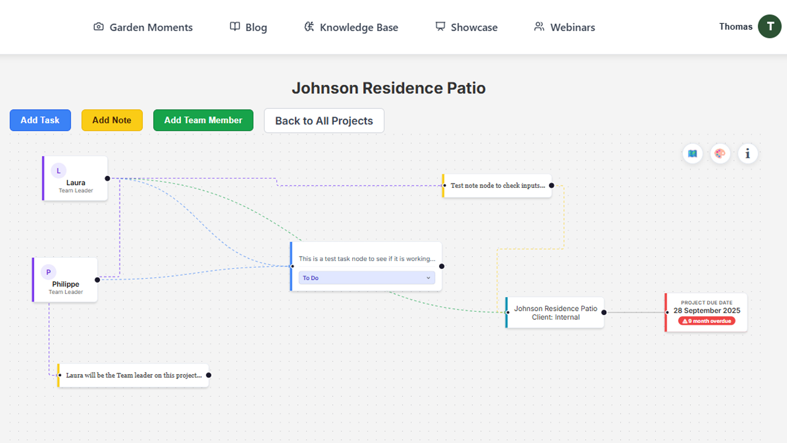The image size is (787, 443).
Task: Click the Blog book icon
Action: click(235, 27)
